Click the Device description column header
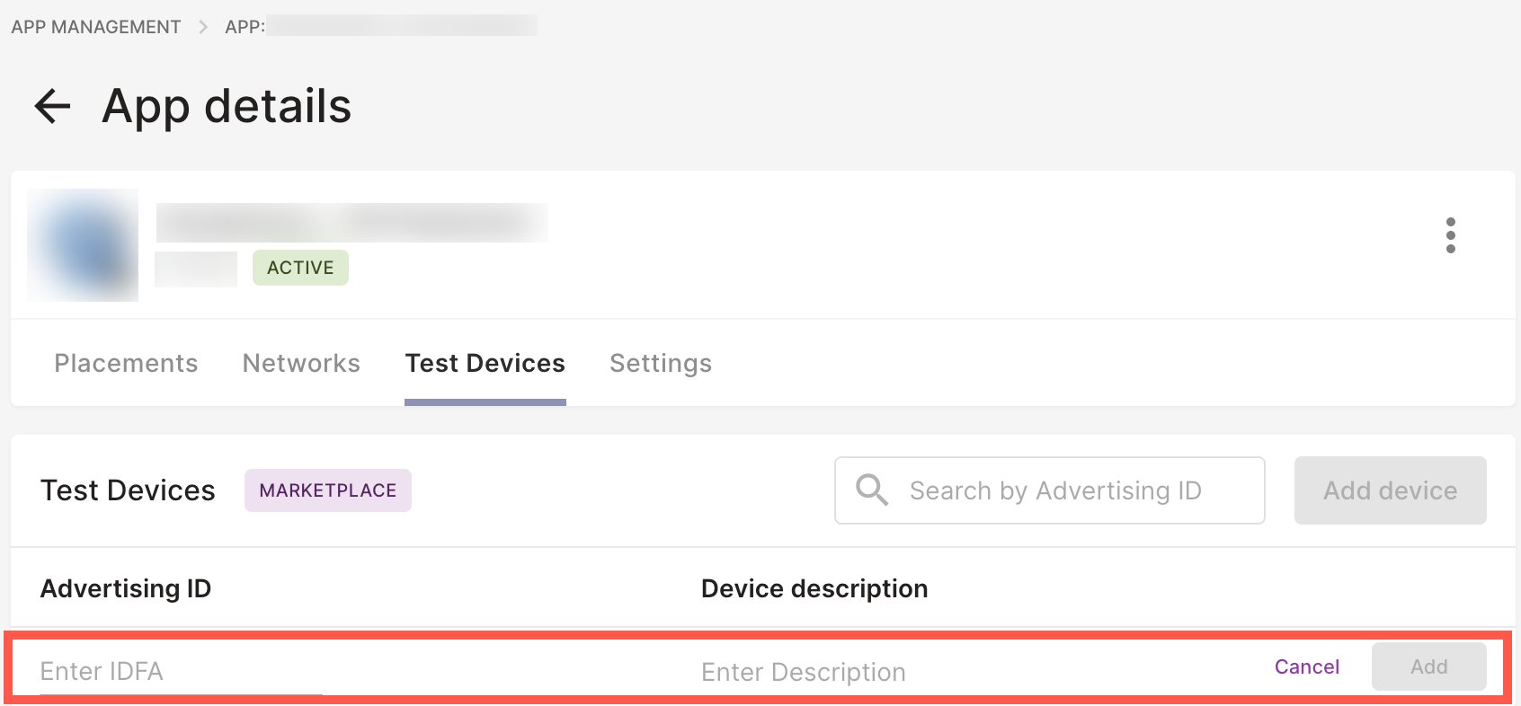Image resolution: width=1521 pixels, height=706 pixels. point(814,588)
